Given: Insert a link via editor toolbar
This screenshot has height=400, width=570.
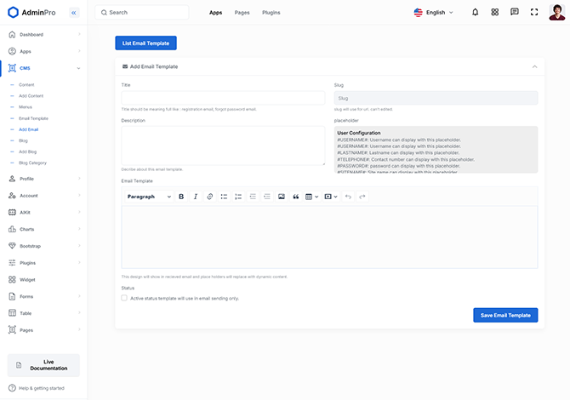Looking at the screenshot, I should click(210, 197).
